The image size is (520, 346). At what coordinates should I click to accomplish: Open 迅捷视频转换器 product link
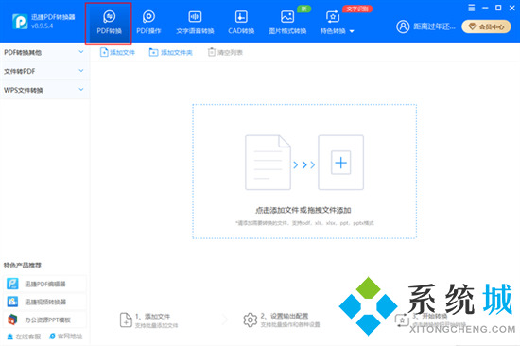pos(44,302)
